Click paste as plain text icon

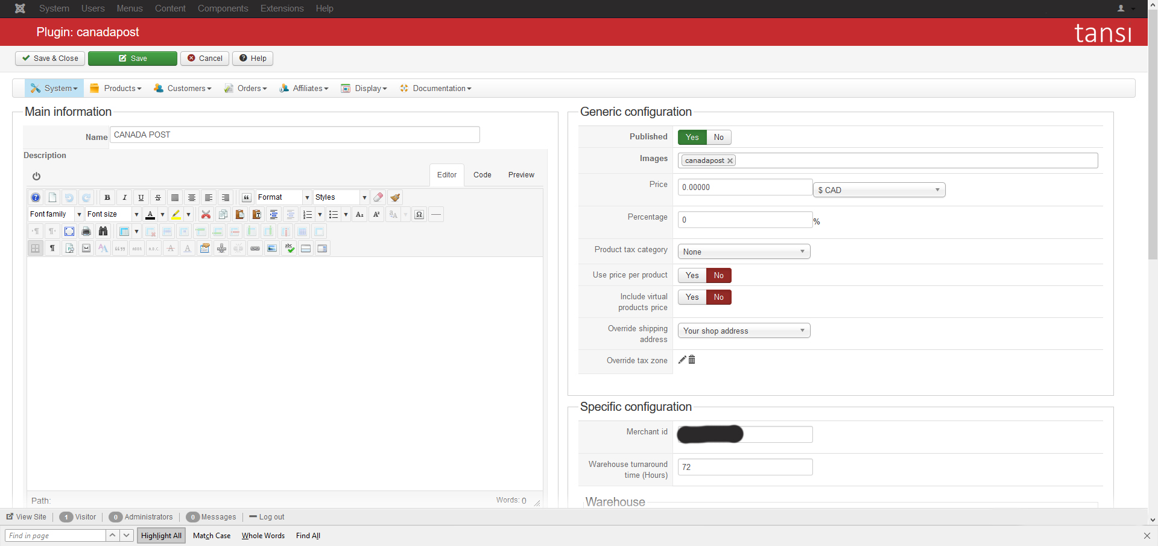coord(257,214)
